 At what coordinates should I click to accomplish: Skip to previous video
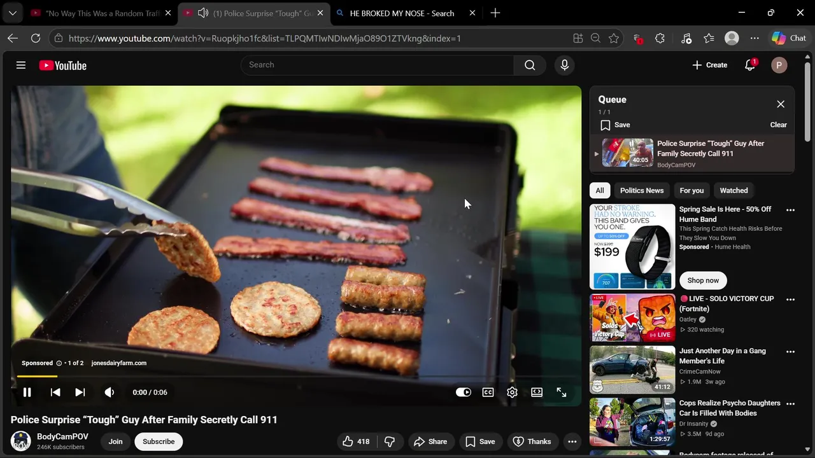coord(55,392)
